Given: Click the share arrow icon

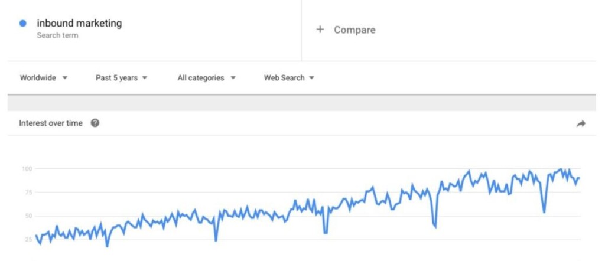Looking at the screenshot, I should pos(581,124).
